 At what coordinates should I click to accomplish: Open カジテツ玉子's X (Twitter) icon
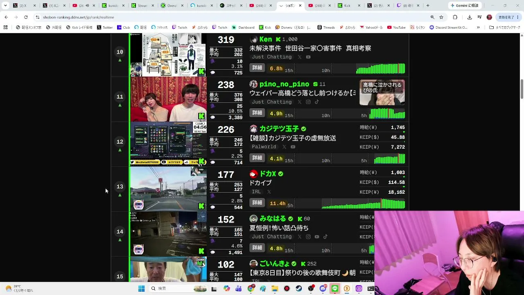pos(284,147)
